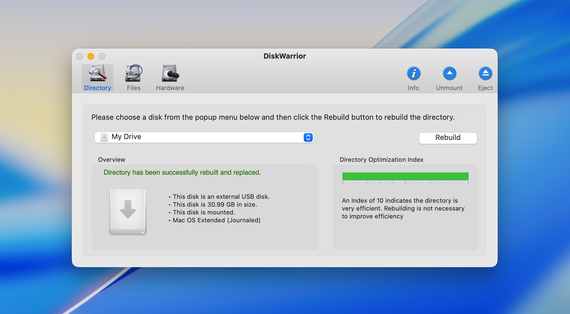
Task: Select the Directory tab label
Action: tap(98, 88)
